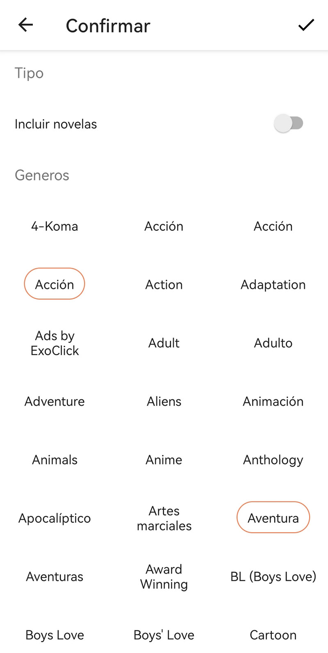This screenshot has height=653, width=328.
Task: Select the Aliens genre
Action: coord(164,401)
